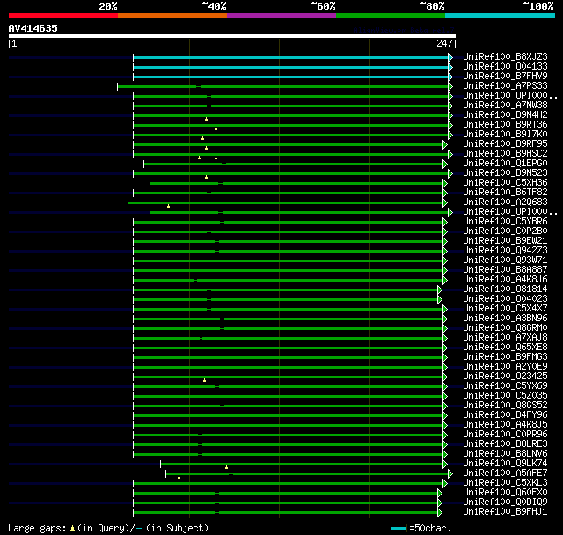Click the arrowhead ending the UniRef100_B9FHJ1 alignment

pos(440,513)
